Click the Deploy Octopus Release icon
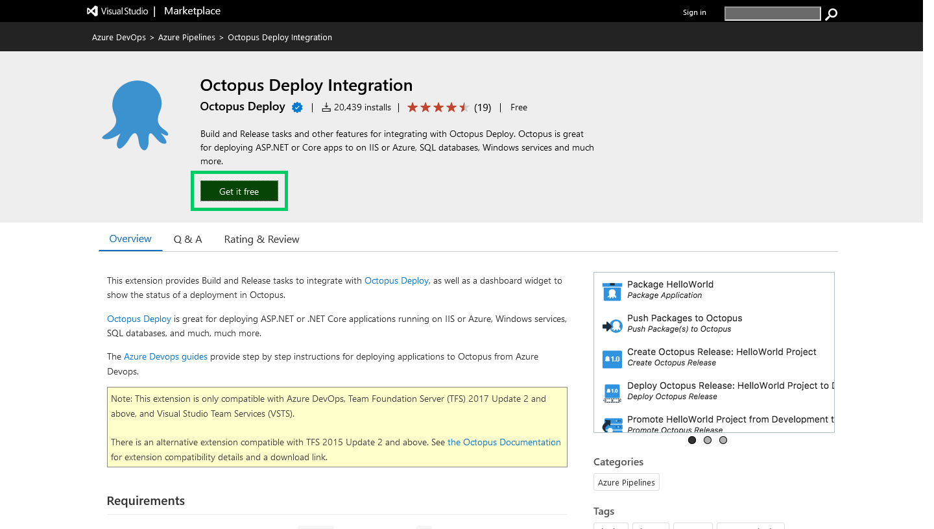This screenshot has width=934, height=529. (612, 393)
